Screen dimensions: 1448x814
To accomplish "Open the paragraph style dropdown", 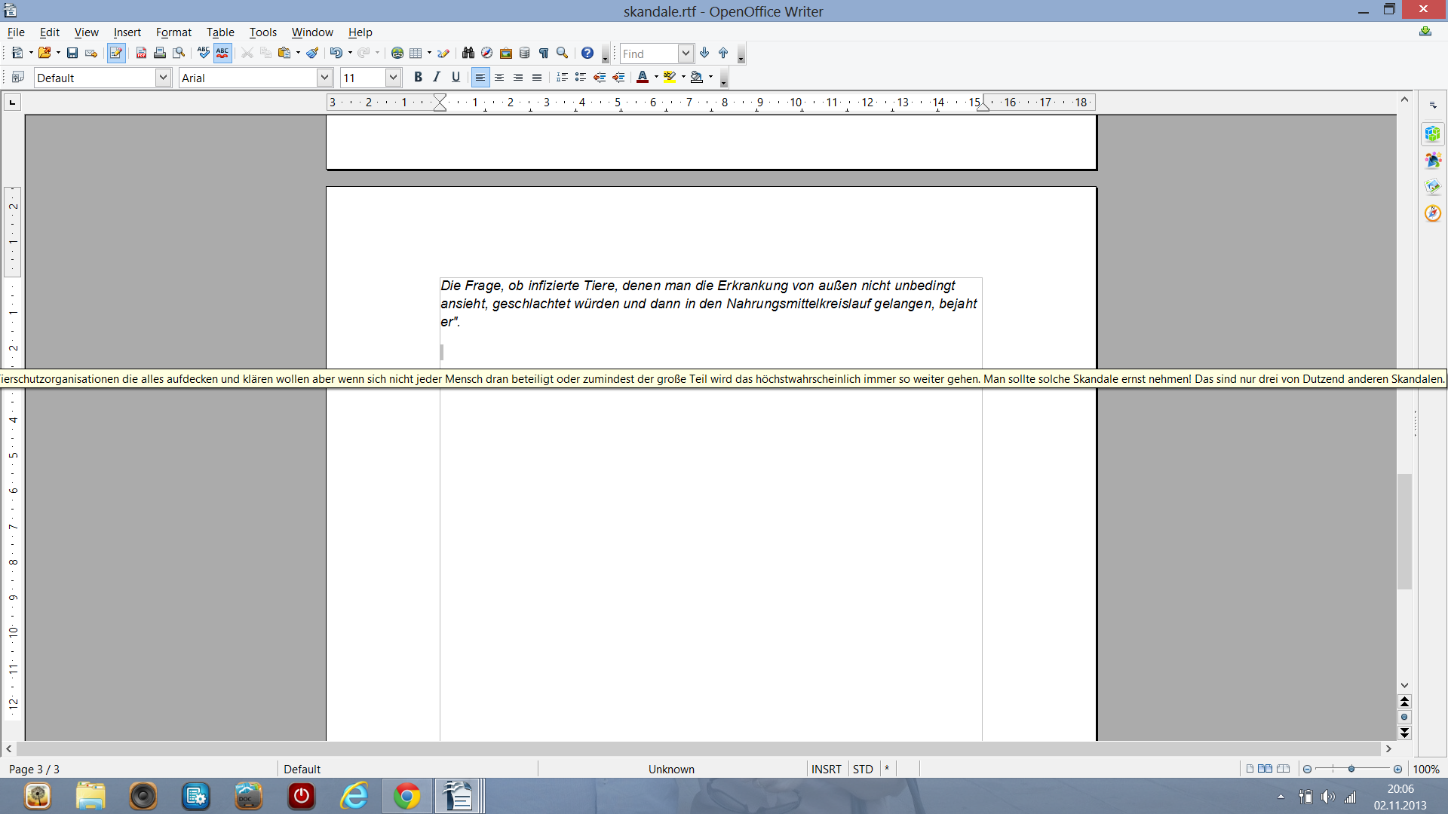I will [x=163, y=78].
